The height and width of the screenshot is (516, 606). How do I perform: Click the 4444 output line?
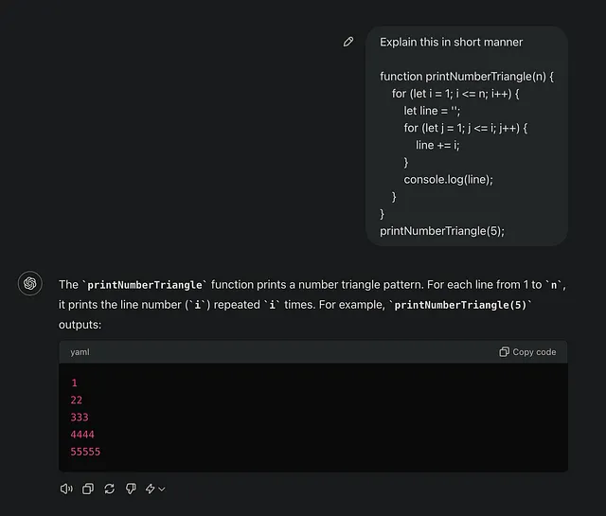82,435
